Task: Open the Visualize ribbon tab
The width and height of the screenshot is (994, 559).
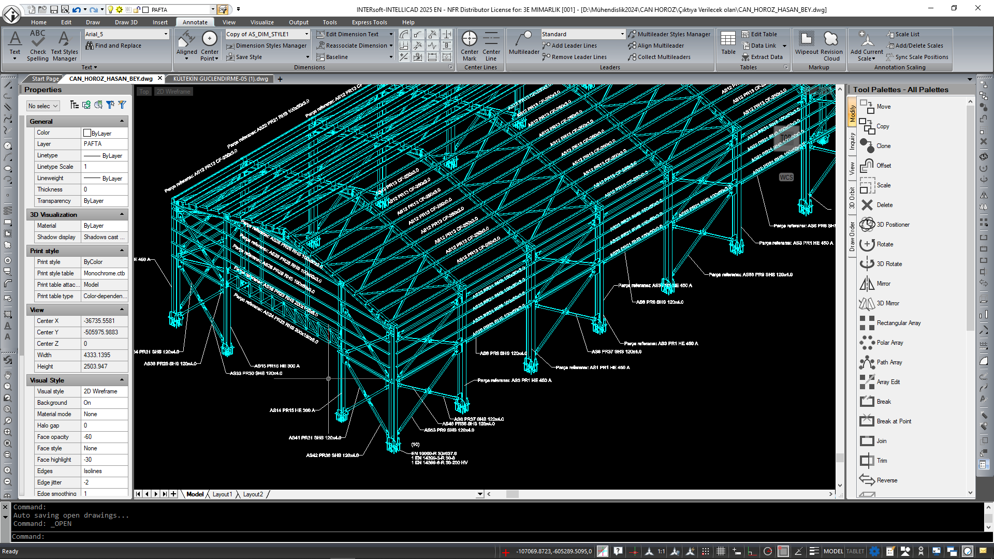Action: pos(262,22)
